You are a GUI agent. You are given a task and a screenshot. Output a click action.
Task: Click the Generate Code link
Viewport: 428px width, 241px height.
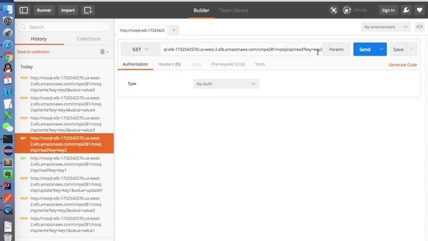tap(403, 65)
